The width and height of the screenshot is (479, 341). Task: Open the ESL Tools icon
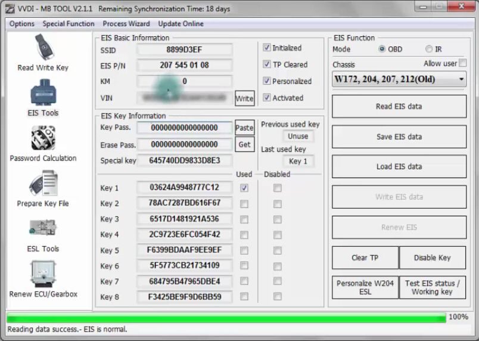pos(43,229)
